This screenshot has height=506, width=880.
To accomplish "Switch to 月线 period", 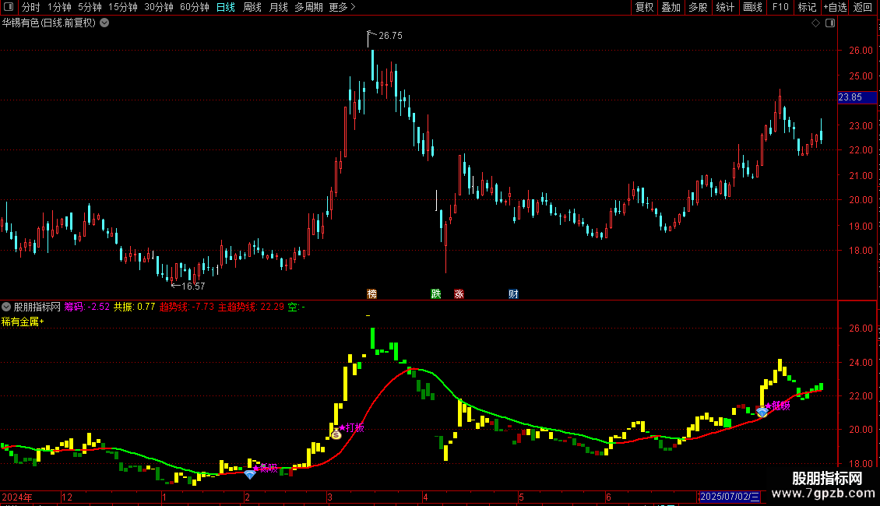I will coord(278,7).
